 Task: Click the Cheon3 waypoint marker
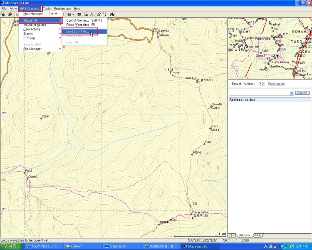(x=27, y=179)
